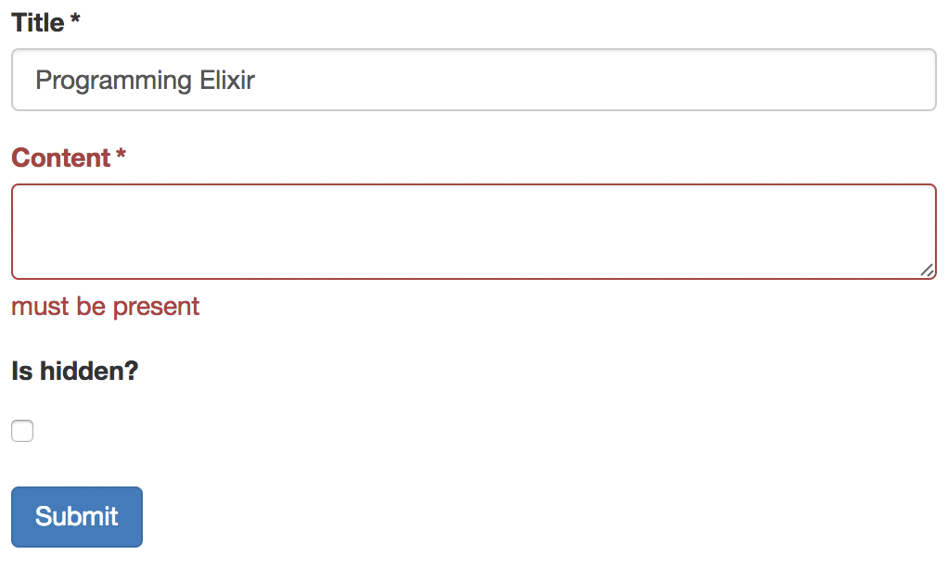Screen dimensions: 948x568
Task: Click the Title field label
Action: click(x=37, y=23)
